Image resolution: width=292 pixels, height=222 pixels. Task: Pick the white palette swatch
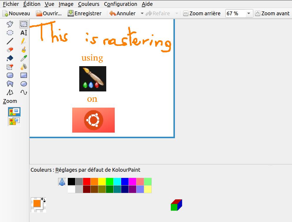pos(72,189)
